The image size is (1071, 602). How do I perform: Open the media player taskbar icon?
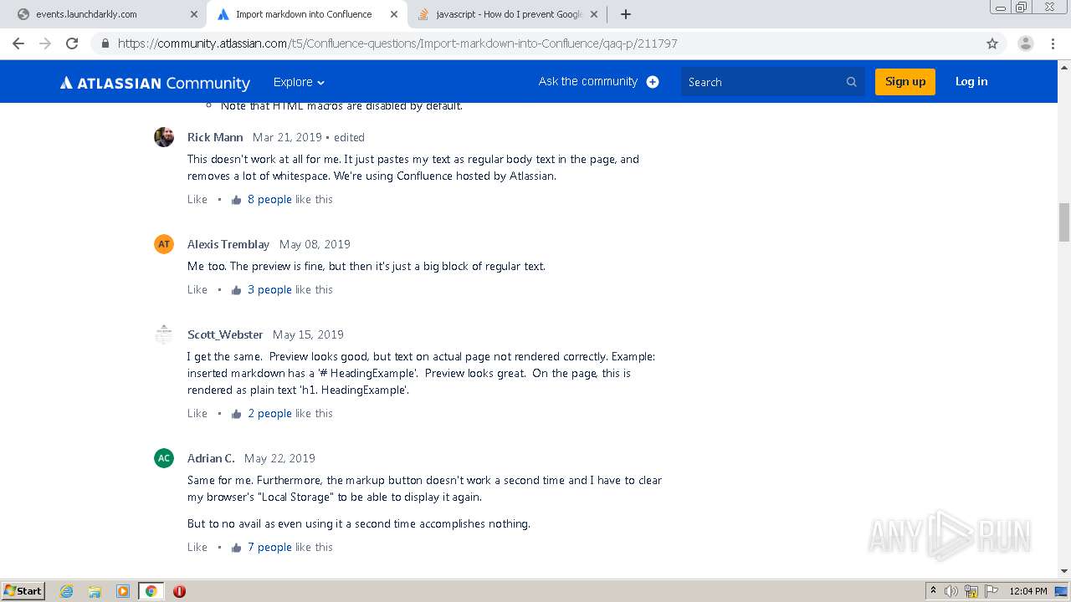coord(123,591)
